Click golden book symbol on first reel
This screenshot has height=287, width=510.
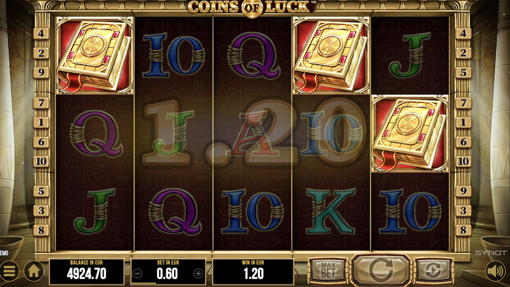95,56
